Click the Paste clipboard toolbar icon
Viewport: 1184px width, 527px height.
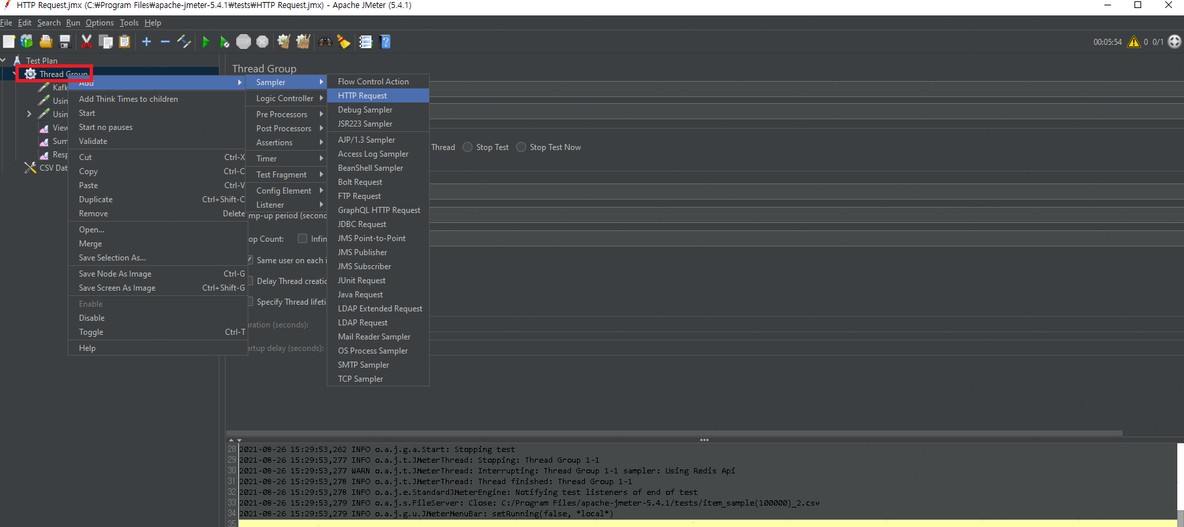124,42
